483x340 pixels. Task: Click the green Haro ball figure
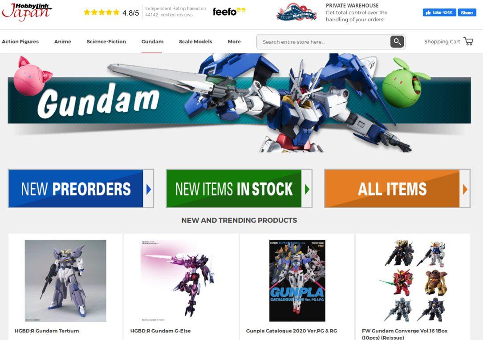[x=406, y=83]
